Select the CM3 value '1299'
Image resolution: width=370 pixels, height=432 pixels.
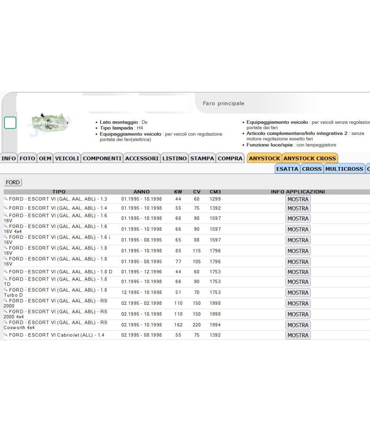click(215, 199)
